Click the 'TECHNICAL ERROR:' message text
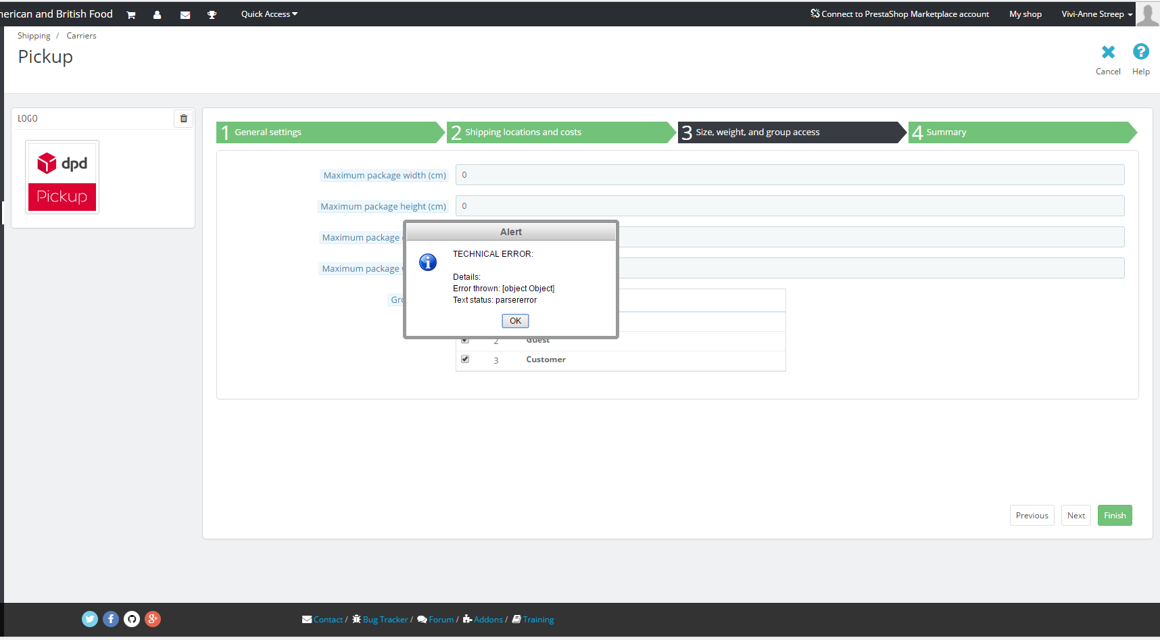The width and height of the screenshot is (1160, 640). point(493,254)
